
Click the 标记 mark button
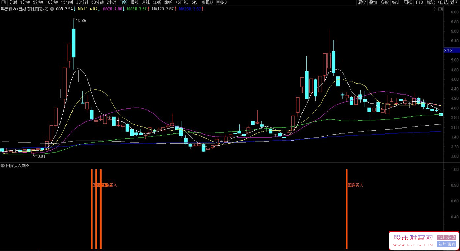(431, 2)
